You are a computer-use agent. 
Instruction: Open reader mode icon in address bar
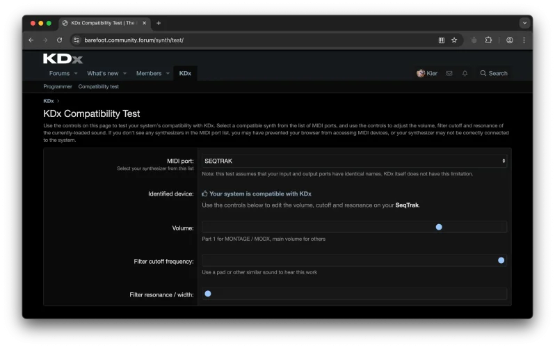(442, 40)
